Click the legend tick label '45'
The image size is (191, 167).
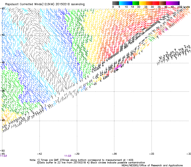172,7
